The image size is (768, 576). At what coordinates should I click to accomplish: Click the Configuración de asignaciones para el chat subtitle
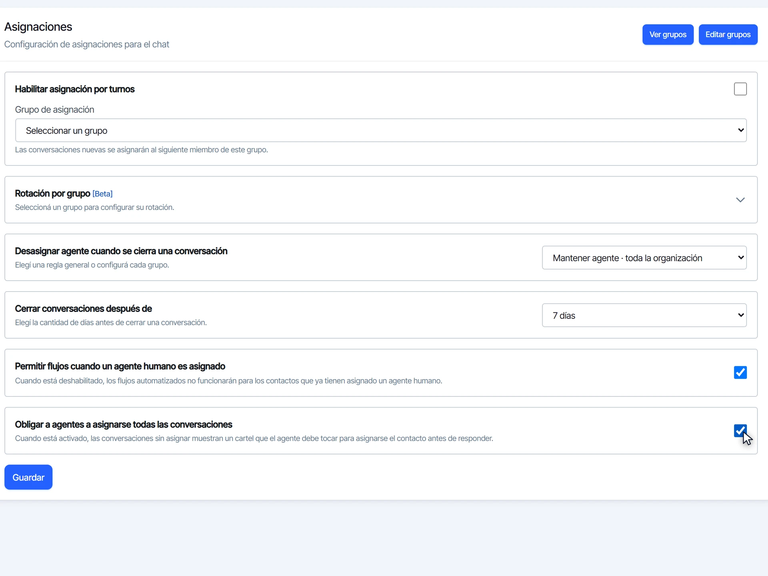[x=87, y=44]
